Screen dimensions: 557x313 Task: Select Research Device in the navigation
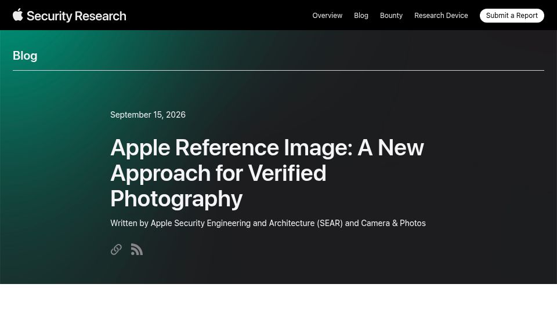point(441,16)
